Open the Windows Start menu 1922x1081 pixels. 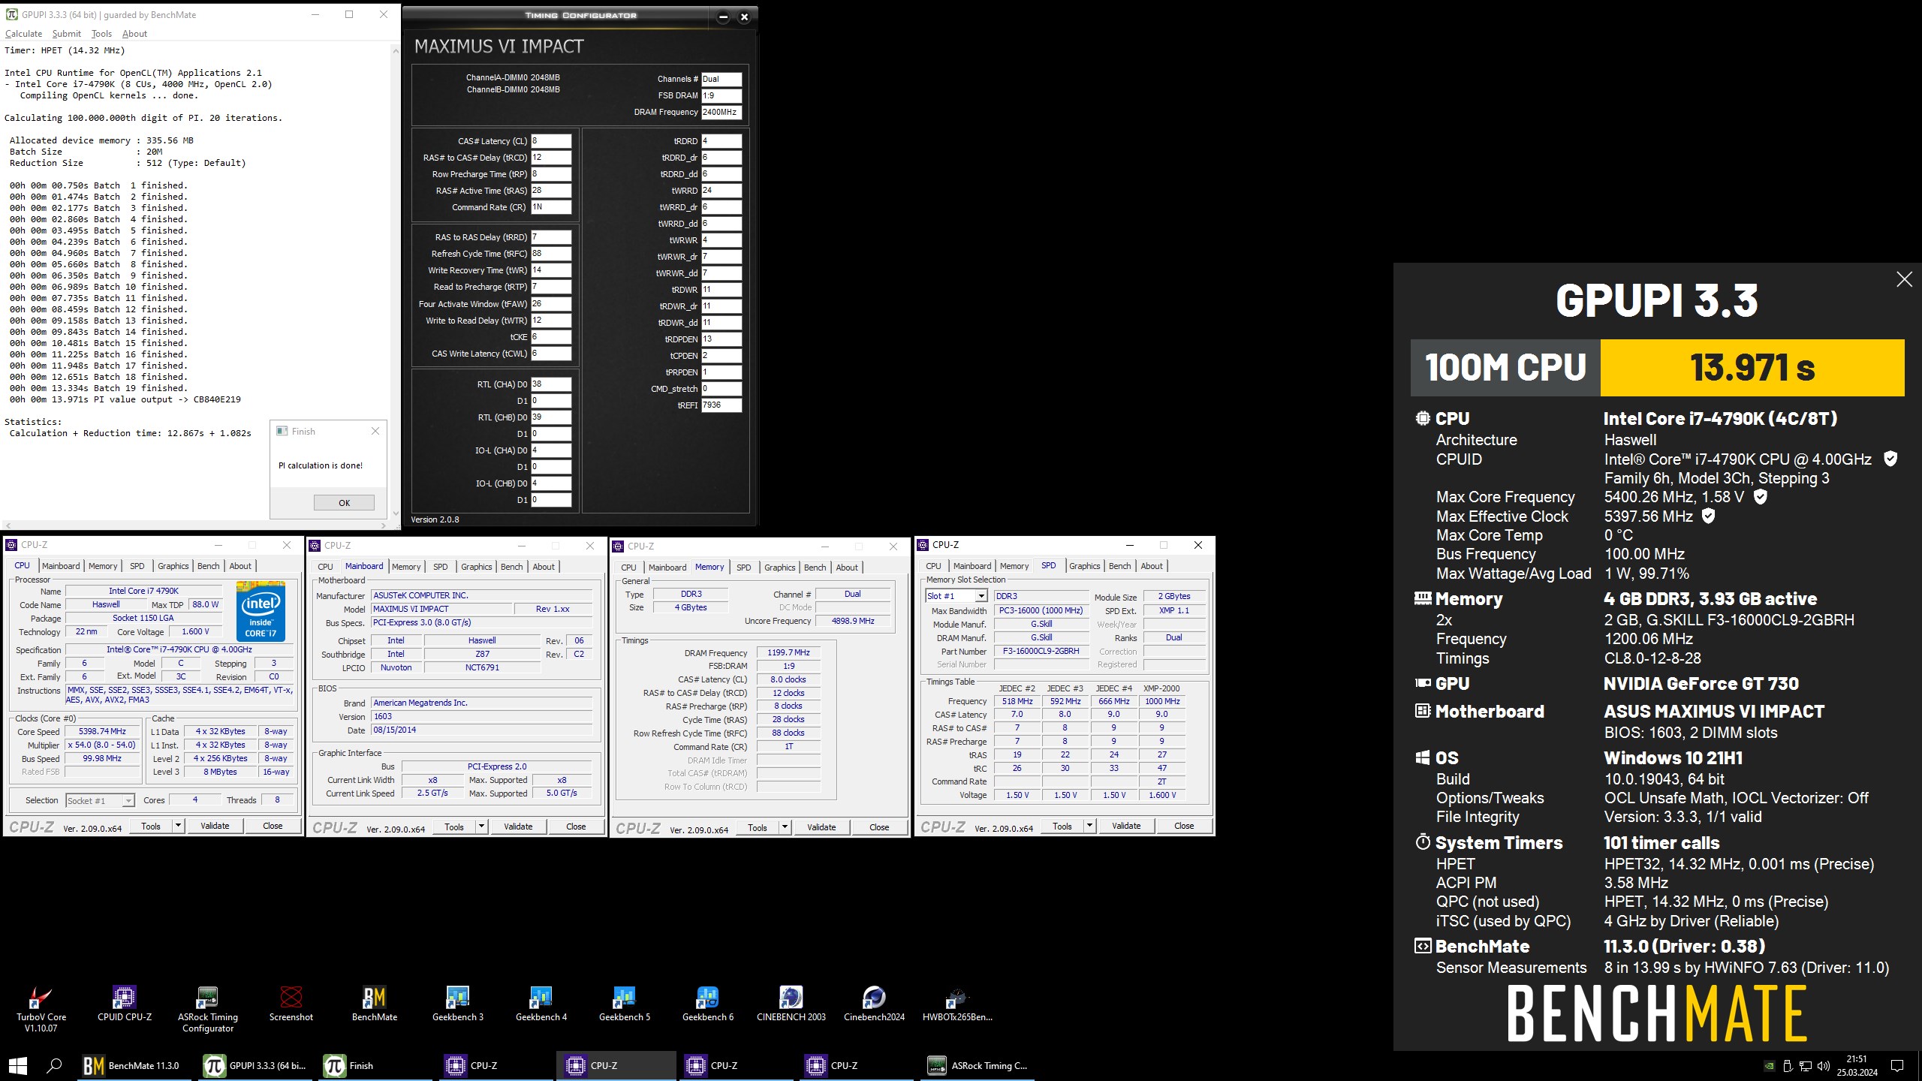click(18, 1065)
